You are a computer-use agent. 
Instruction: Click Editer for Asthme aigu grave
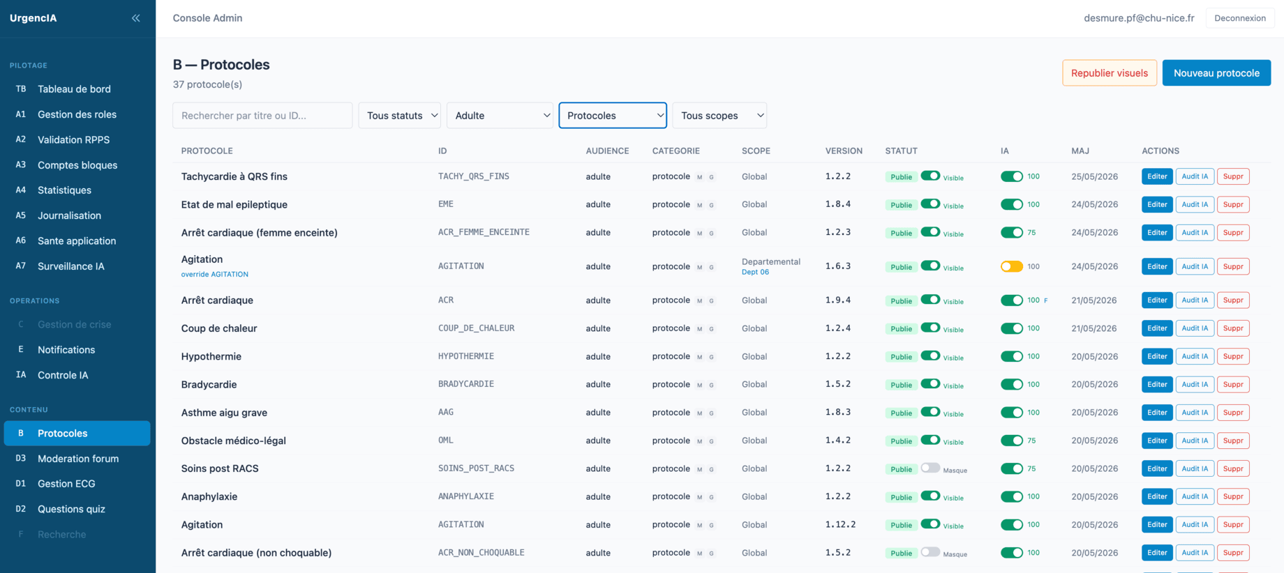click(x=1157, y=413)
